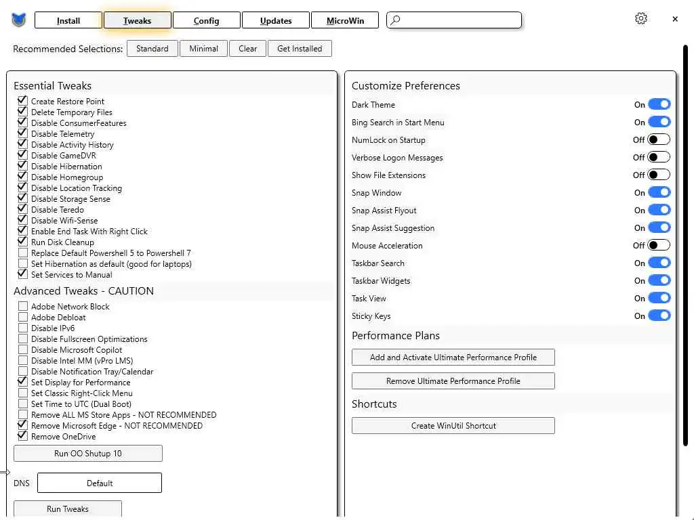Click the WinUtil blue logo icon
The height and width of the screenshot is (520, 694).
(x=18, y=20)
